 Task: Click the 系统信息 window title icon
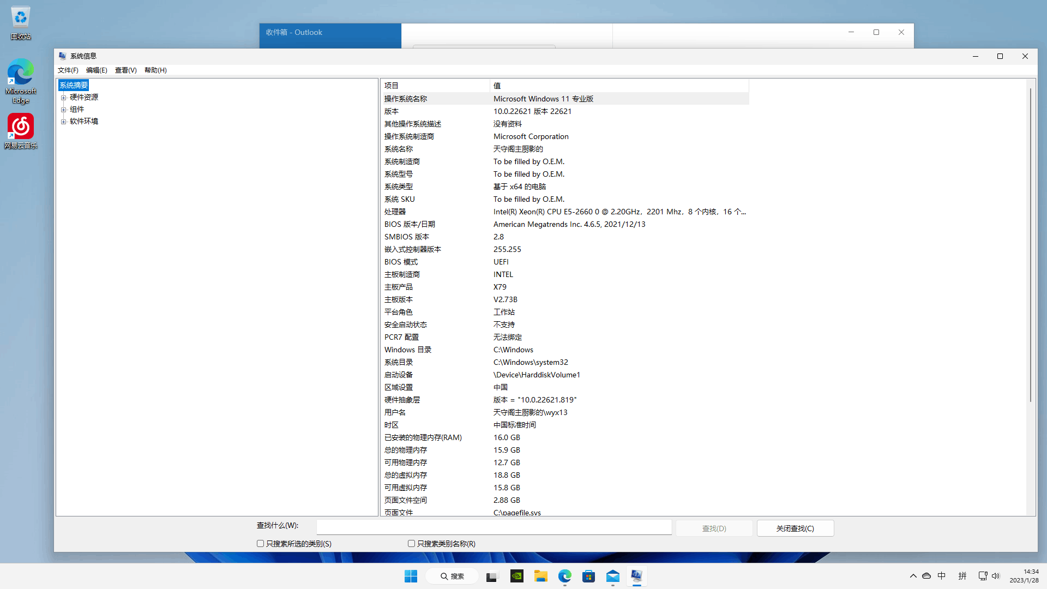click(x=62, y=56)
